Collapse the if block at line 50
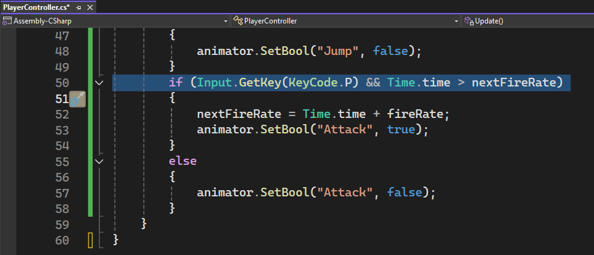The image size is (594, 255). pos(99,83)
